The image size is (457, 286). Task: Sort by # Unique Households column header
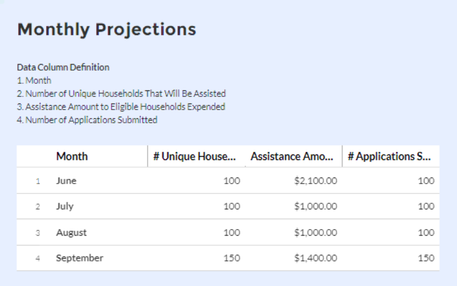[194, 157]
